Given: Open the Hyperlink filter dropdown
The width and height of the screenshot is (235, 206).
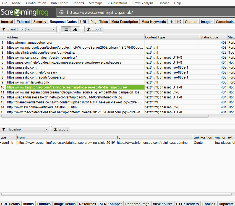Looking at the screenshot, I should [x=25, y=129].
